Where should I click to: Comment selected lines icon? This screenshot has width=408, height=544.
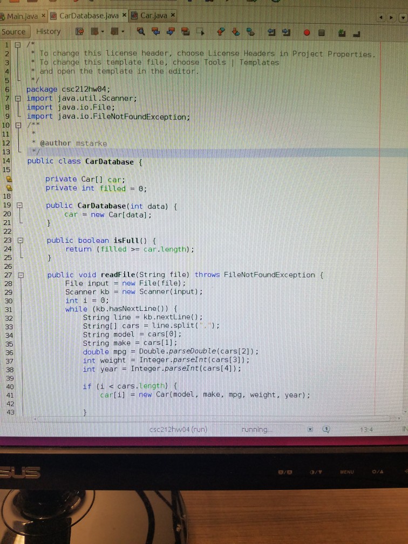pos(342,33)
